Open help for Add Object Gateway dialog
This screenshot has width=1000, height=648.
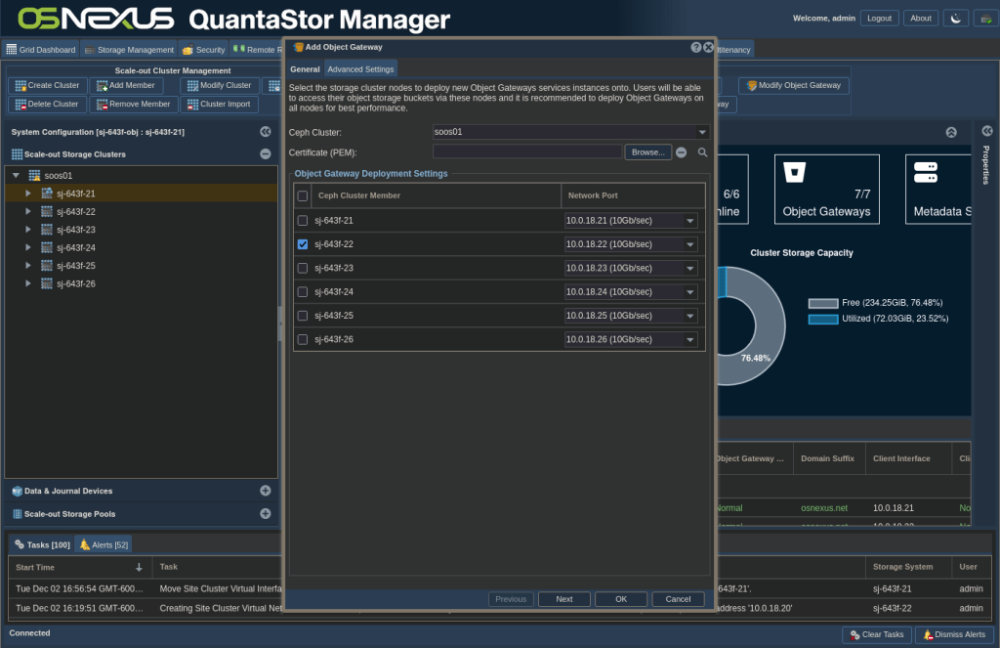(695, 47)
